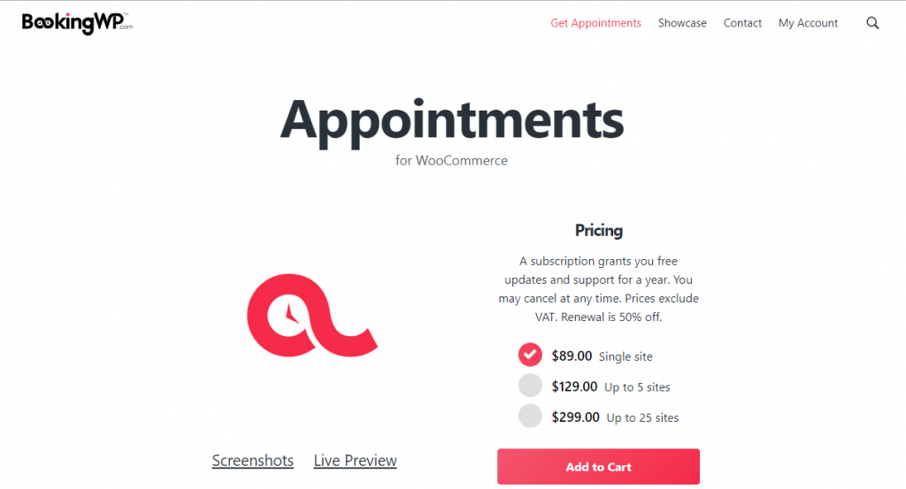Viewport: 906px width, 489px height.
Task: Click the subscription description paragraph
Action: (599, 288)
